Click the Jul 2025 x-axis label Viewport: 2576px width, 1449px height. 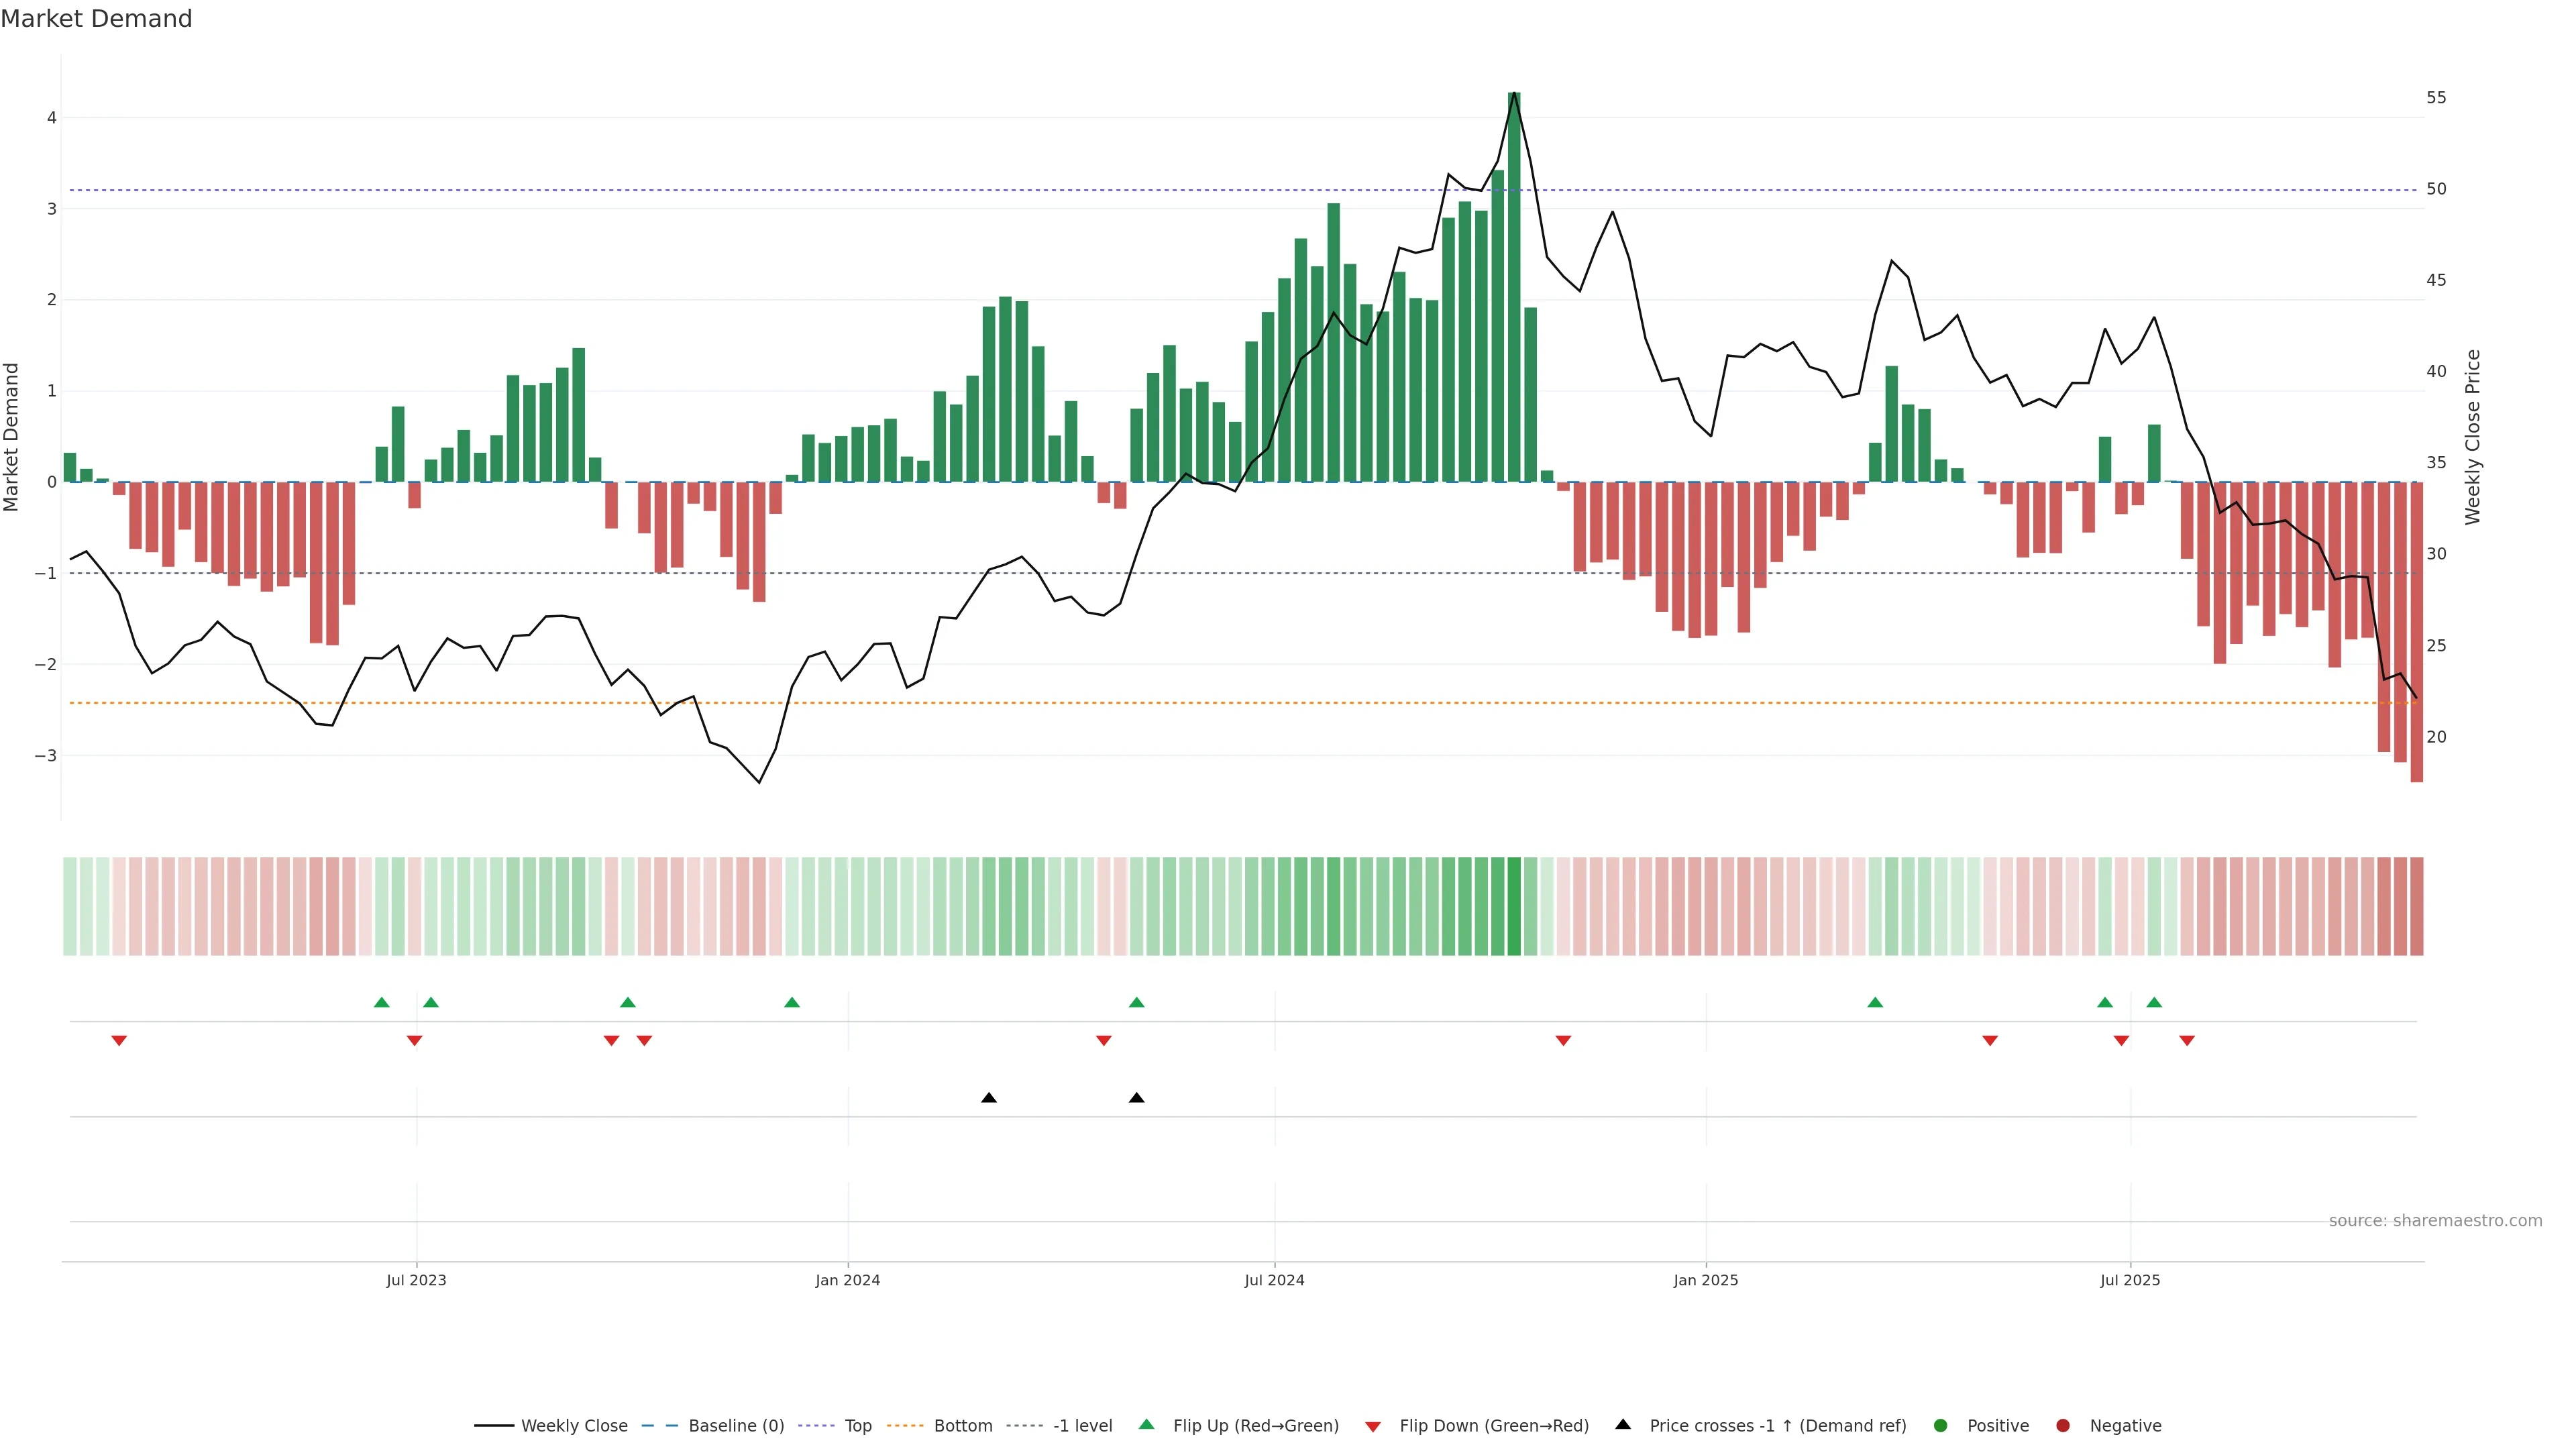(2130, 1280)
